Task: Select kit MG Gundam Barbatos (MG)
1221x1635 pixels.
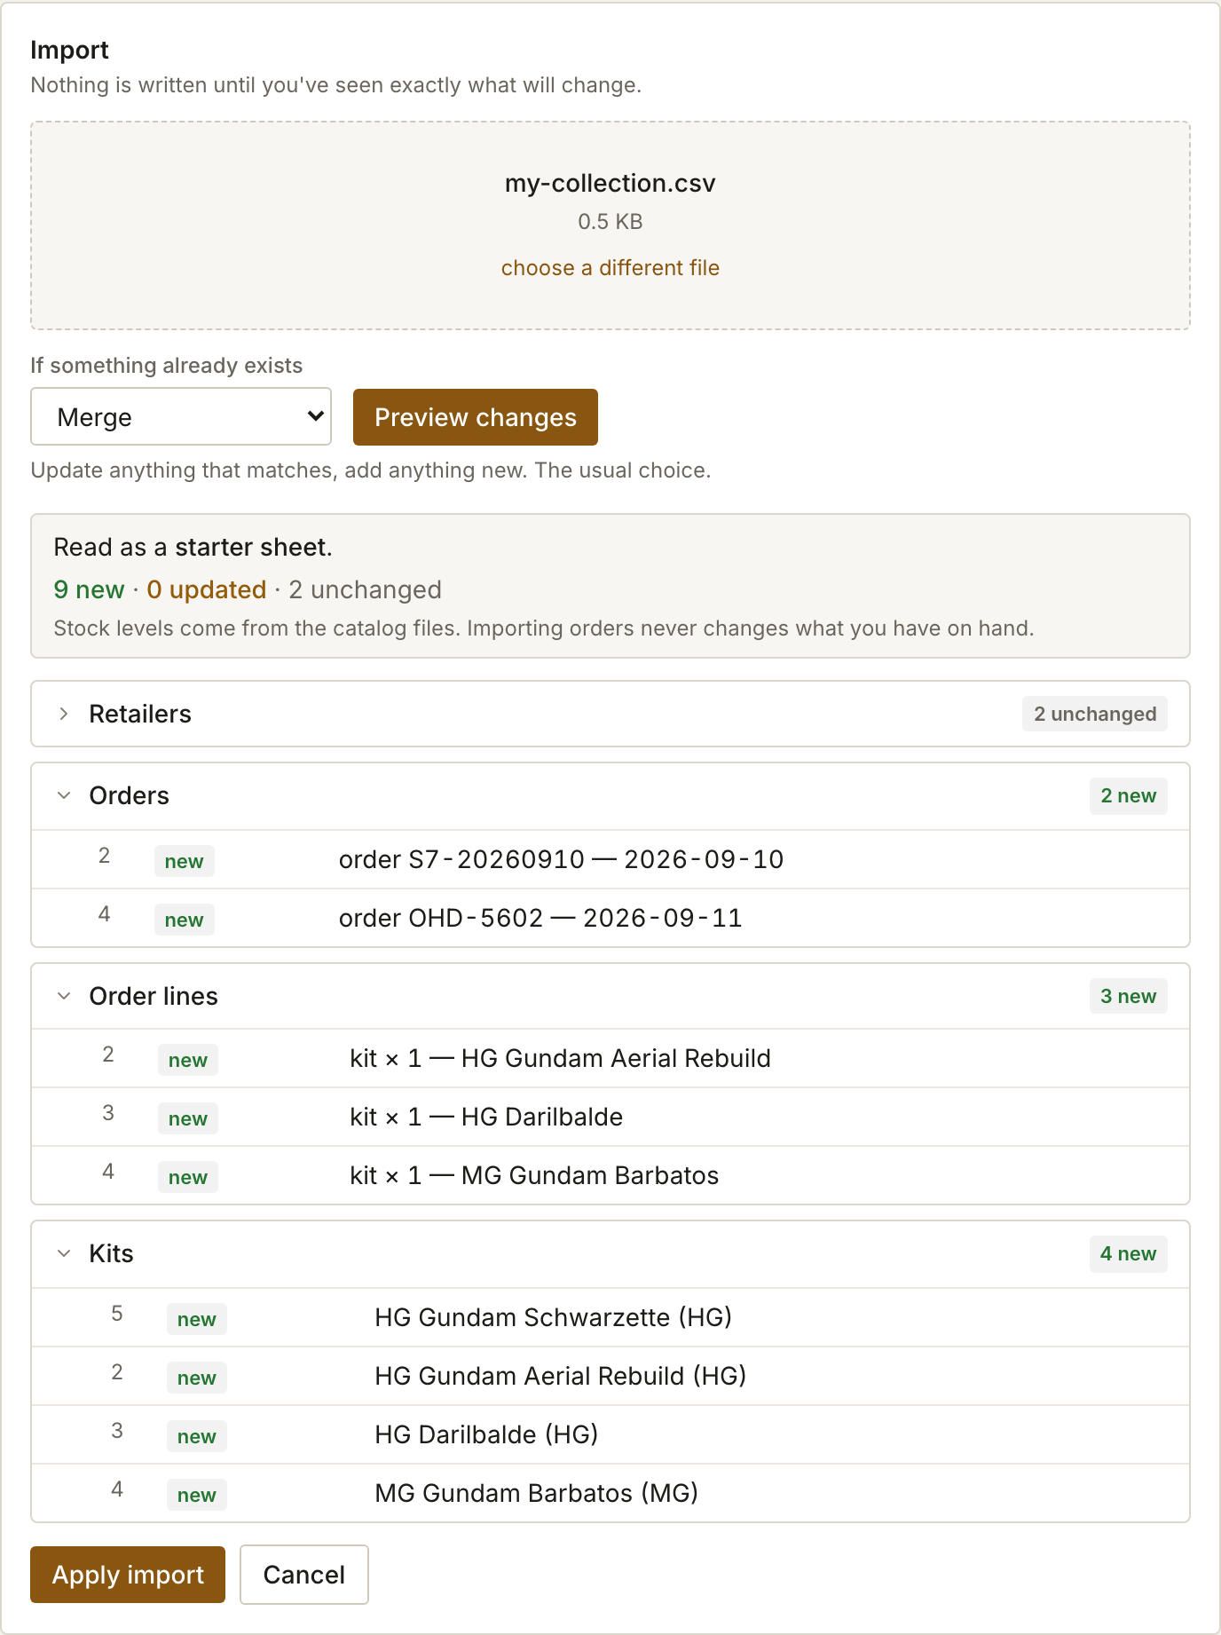Action: 610,1493
